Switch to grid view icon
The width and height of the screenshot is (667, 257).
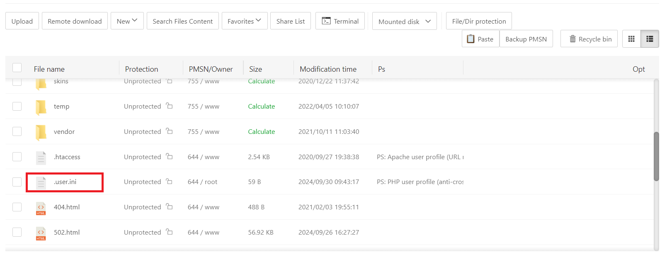click(631, 39)
